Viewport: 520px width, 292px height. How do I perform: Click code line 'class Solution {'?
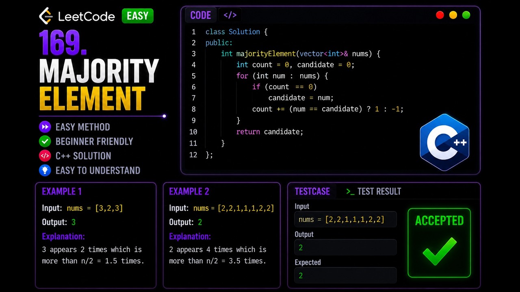coord(236,32)
